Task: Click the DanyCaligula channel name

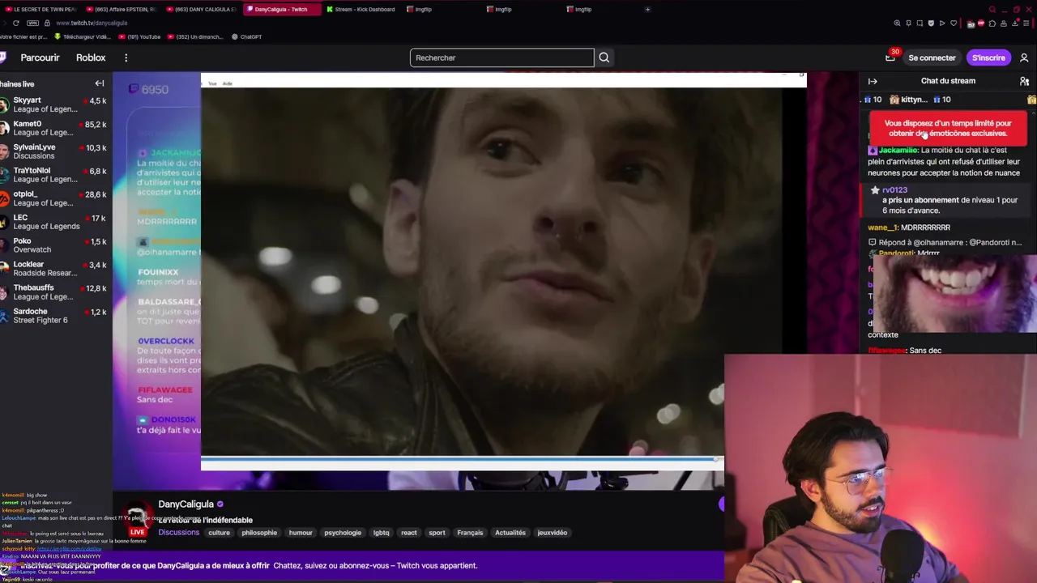Action: (186, 504)
